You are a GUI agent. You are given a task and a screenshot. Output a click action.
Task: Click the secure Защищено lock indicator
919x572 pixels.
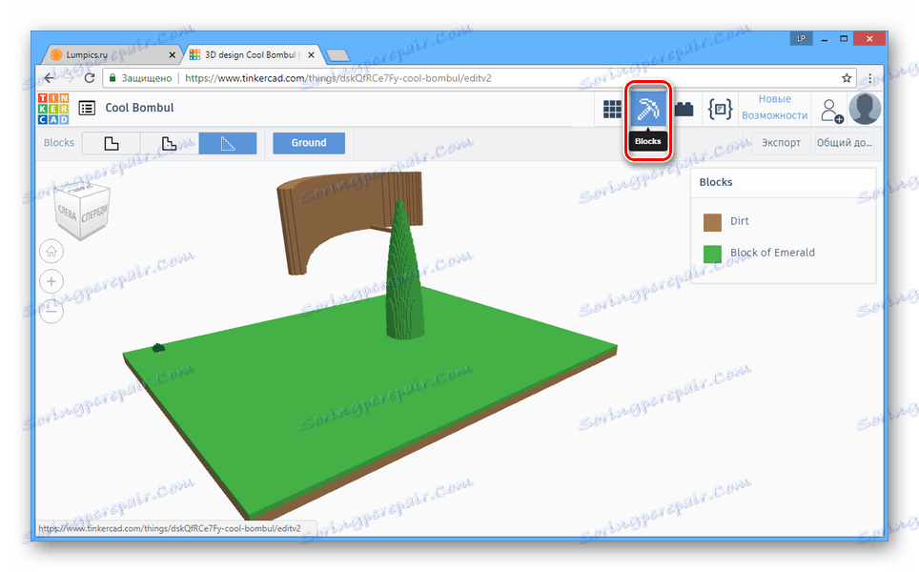click(141, 78)
